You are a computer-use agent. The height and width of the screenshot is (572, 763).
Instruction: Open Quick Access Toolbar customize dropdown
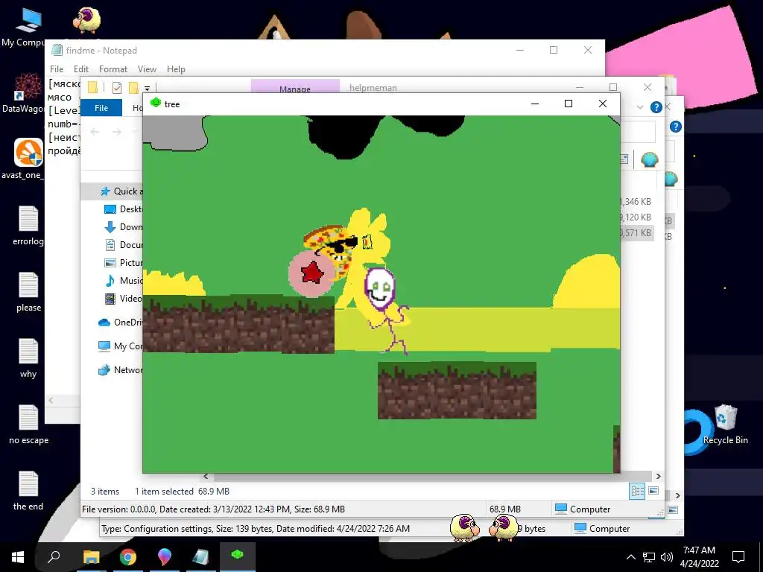[x=147, y=89]
